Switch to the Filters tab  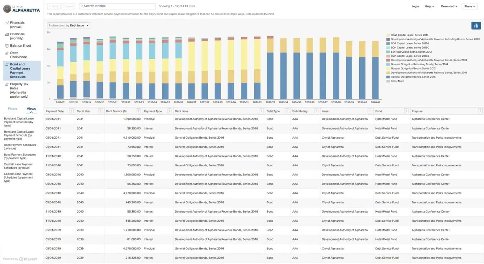(x=13, y=109)
